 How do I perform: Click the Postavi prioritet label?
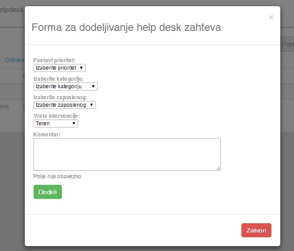(x=54, y=60)
